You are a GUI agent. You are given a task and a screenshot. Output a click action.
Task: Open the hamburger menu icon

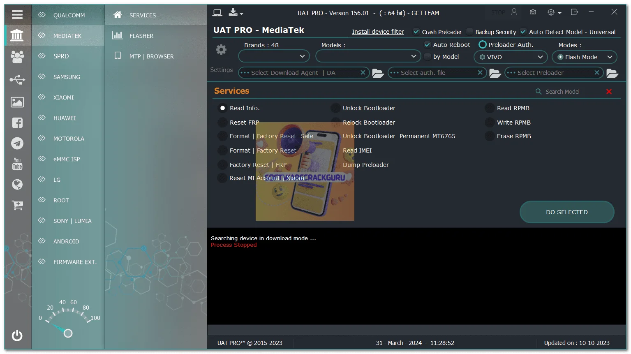(17, 15)
